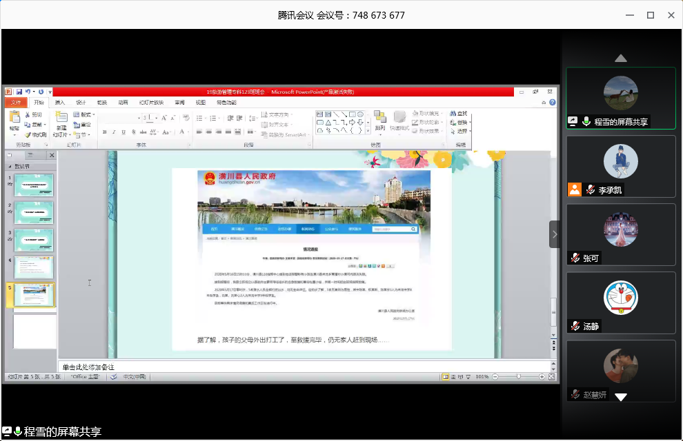Toggle Underline formatting in the font group
Viewport: 683px width, 441px height.
[x=122, y=132]
